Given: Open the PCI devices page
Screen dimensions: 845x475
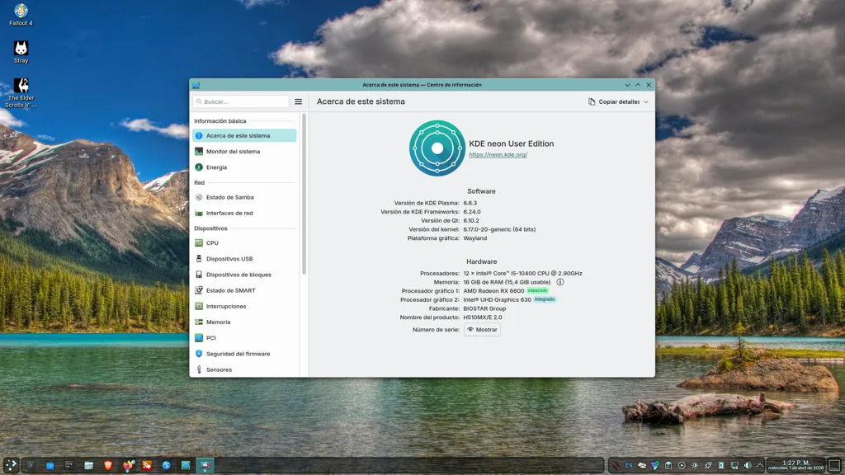Looking at the screenshot, I should point(244,338).
